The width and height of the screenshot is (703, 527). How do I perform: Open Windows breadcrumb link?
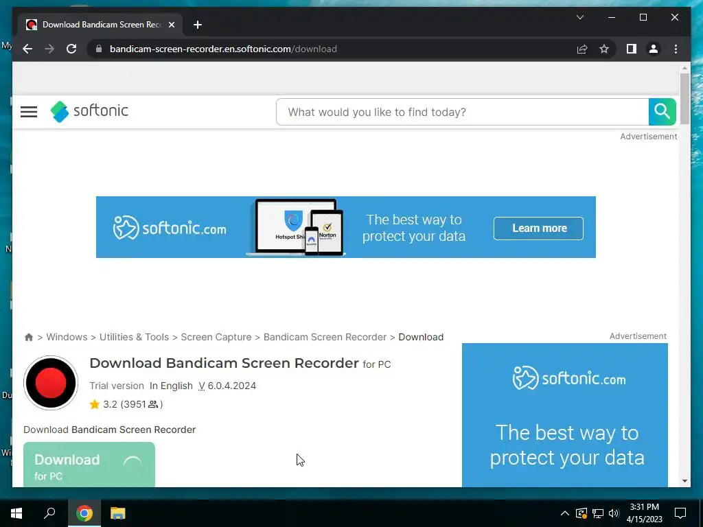(67, 337)
